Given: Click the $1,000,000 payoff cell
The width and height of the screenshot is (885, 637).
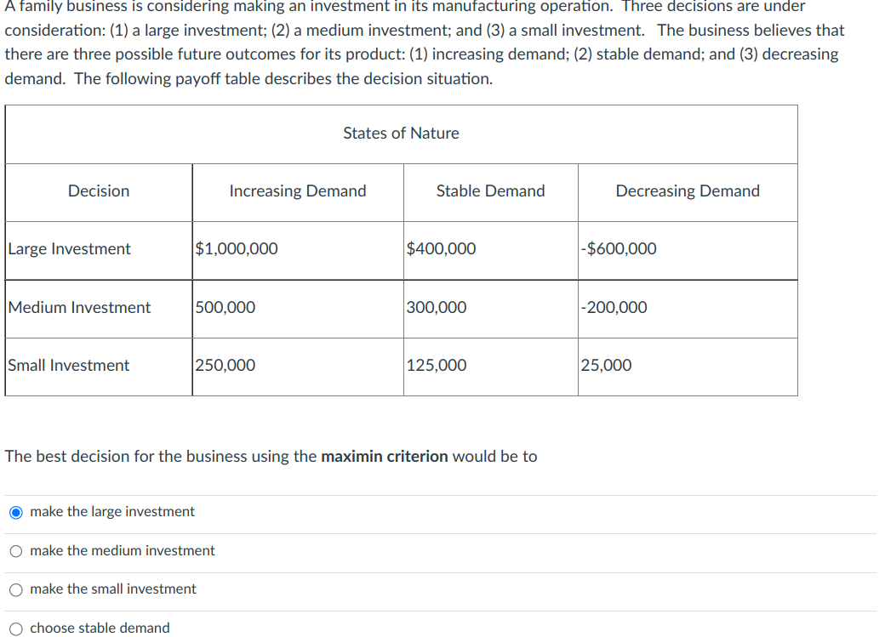Looking at the screenshot, I should 298,251.
